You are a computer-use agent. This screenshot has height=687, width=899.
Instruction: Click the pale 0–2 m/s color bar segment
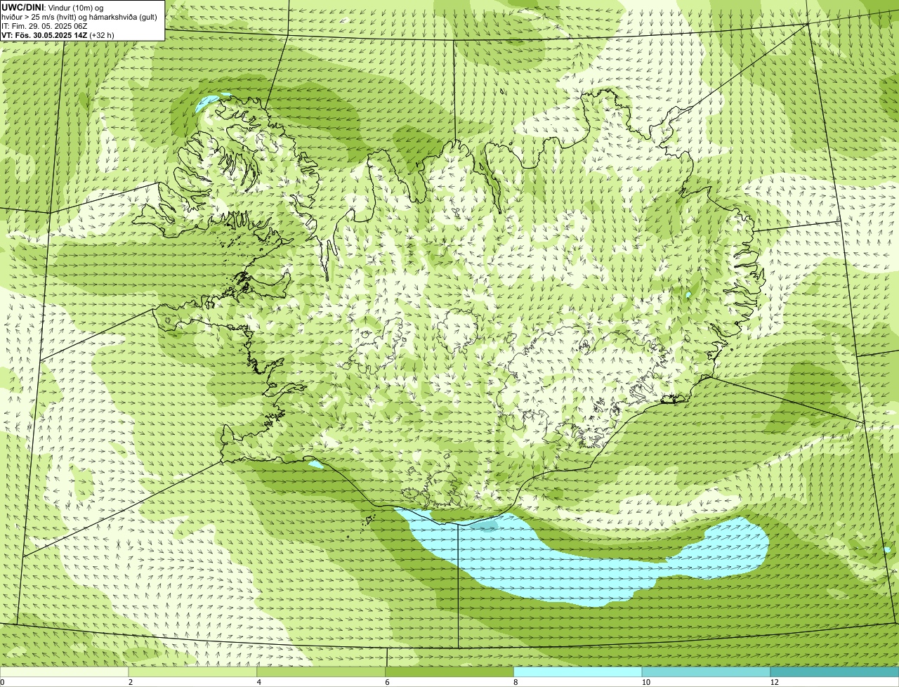[65, 672]
